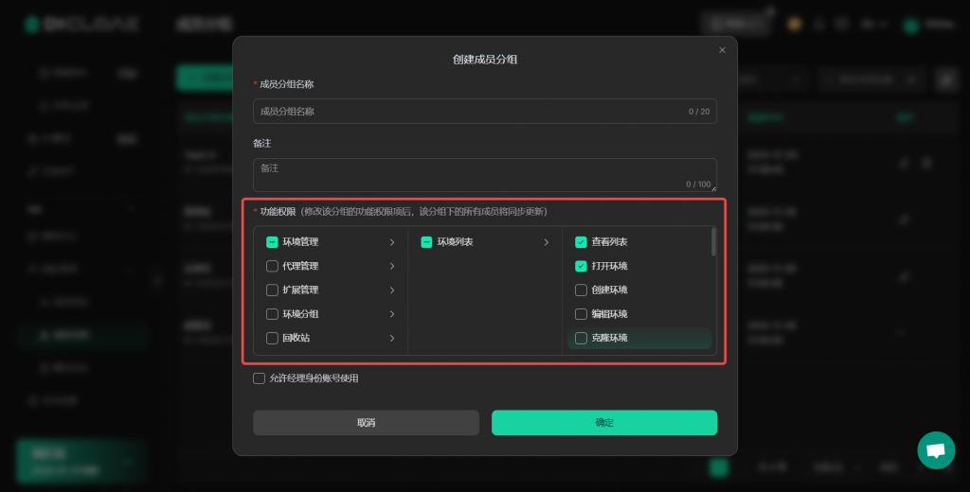Enable 允许经理身份账号使用 option
970x492 pixels.
tap(259, 378)
